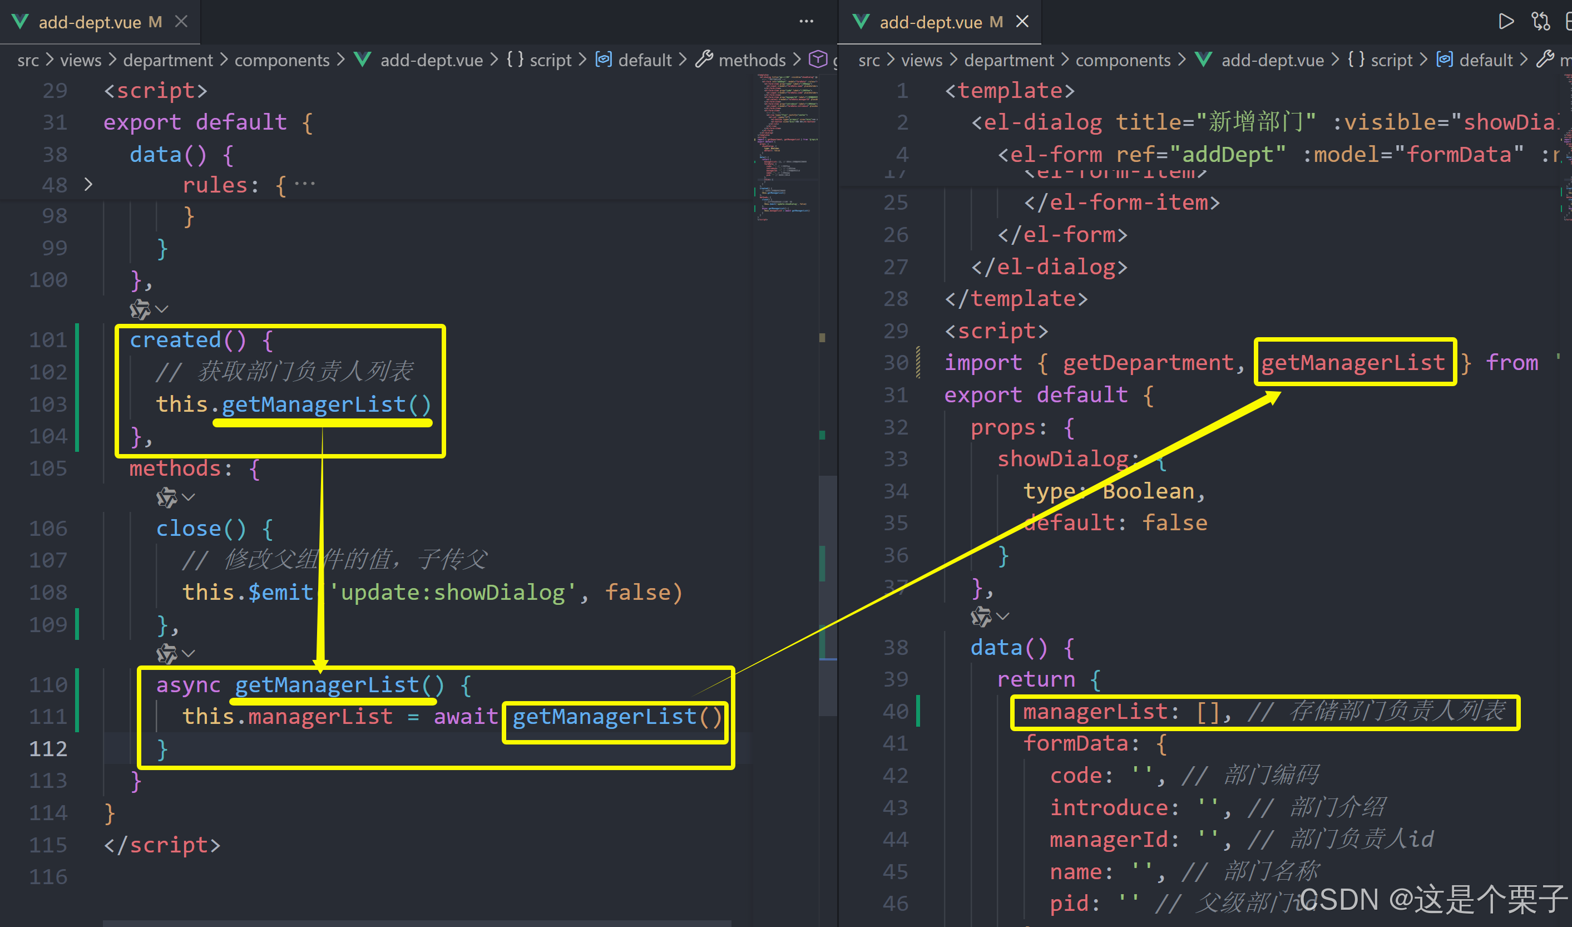Click the AI code lens icon above created()
Viewport: 1572px width, 927px height.
140,309
